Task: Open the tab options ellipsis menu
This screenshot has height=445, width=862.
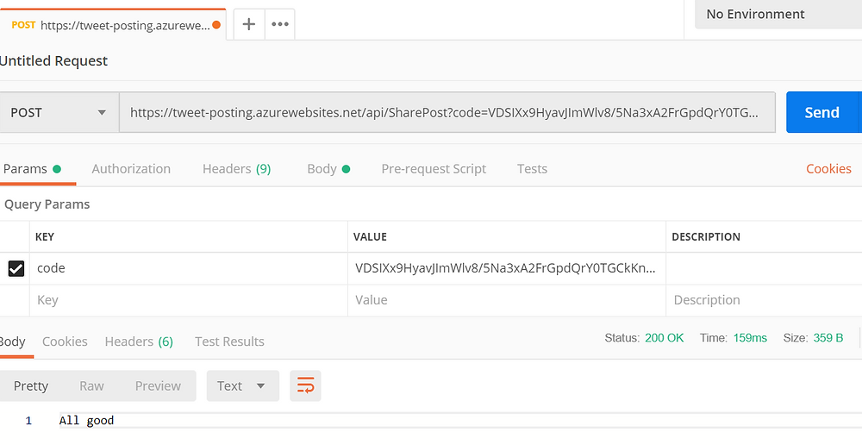Action: 280,24
